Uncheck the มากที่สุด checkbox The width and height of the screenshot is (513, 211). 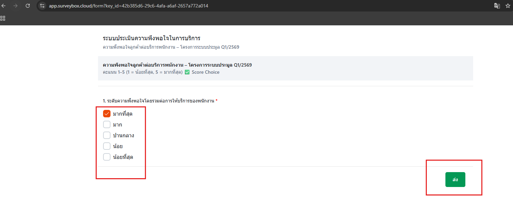click(x=107, y=114)
